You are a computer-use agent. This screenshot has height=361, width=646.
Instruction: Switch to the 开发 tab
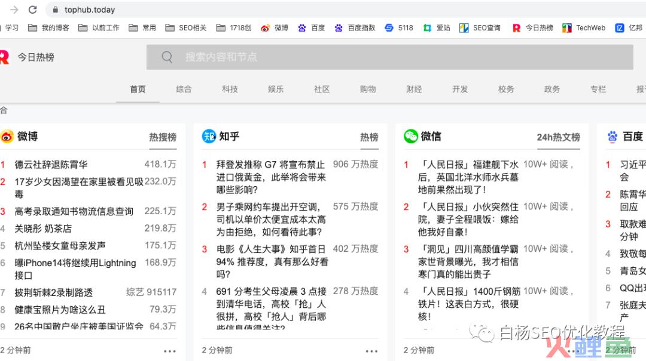click(x=460, y=90)
